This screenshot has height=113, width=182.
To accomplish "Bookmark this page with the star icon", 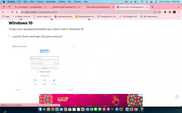I will click(159, 12).
